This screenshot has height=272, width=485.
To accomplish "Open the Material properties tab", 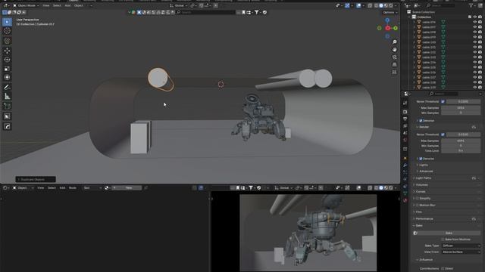I will pos(405,200).
